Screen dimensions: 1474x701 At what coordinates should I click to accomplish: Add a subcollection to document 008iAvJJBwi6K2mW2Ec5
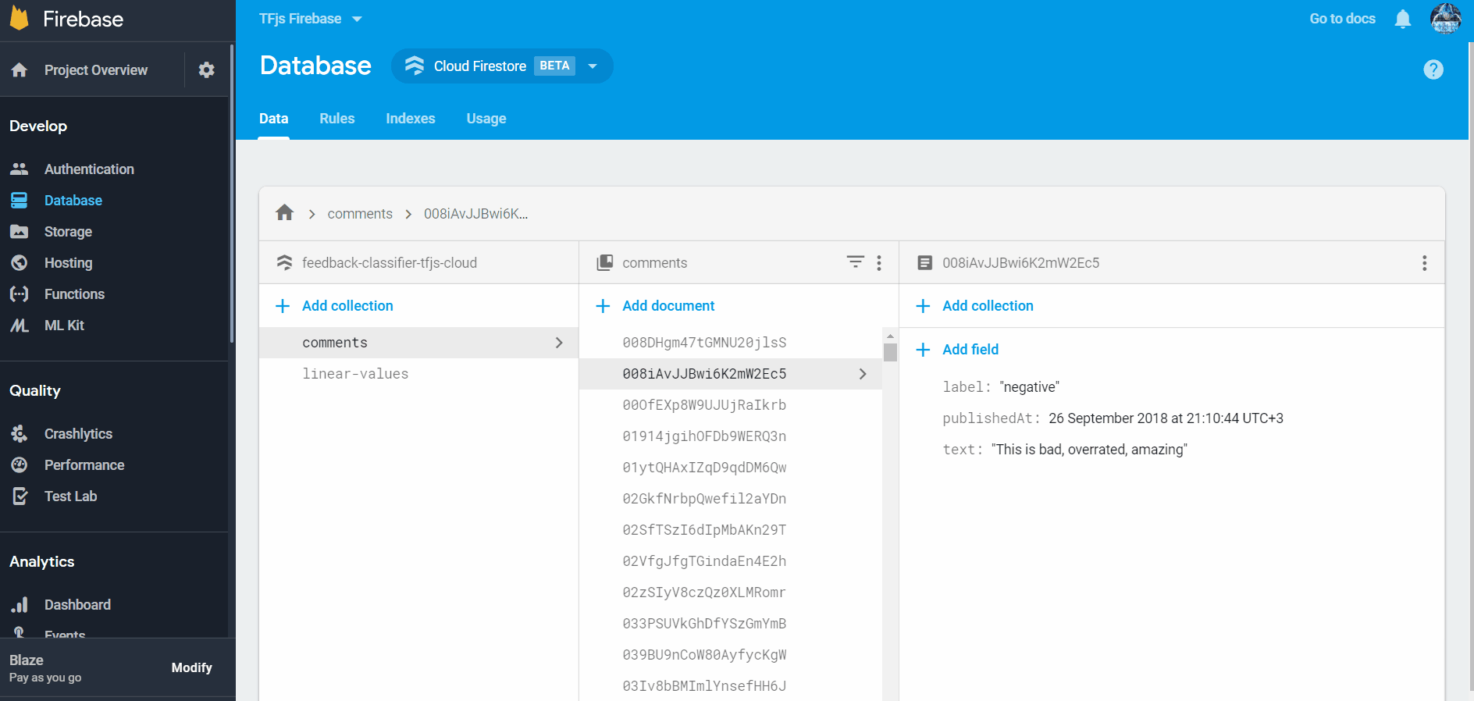[x=975, y=306]
